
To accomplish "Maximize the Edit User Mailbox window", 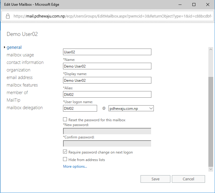I will tap(194, 5).
